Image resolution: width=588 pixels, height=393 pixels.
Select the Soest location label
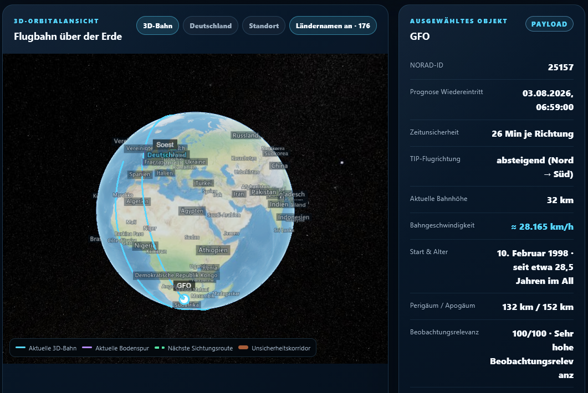[165, 144]
